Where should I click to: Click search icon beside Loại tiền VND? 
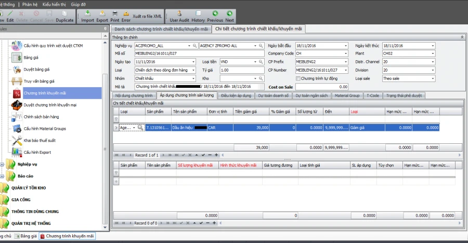261,62
